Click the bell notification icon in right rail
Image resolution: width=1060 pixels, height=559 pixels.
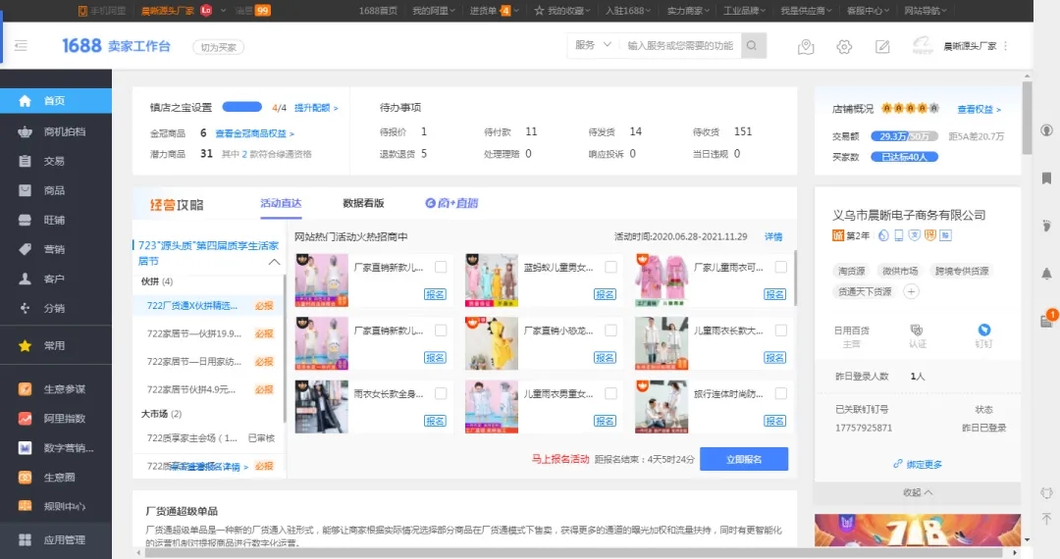pos(1046,274)
